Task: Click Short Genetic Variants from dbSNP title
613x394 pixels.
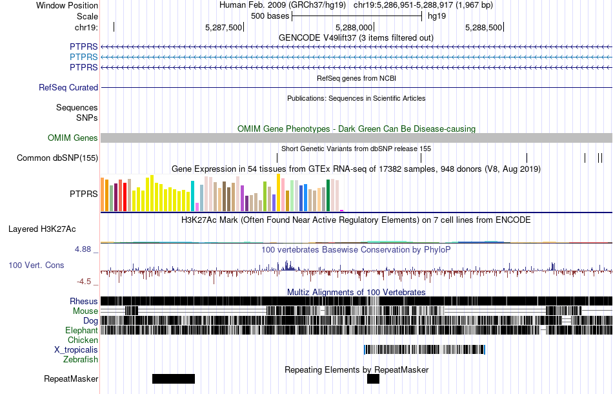Action: [x=356, y=149]
